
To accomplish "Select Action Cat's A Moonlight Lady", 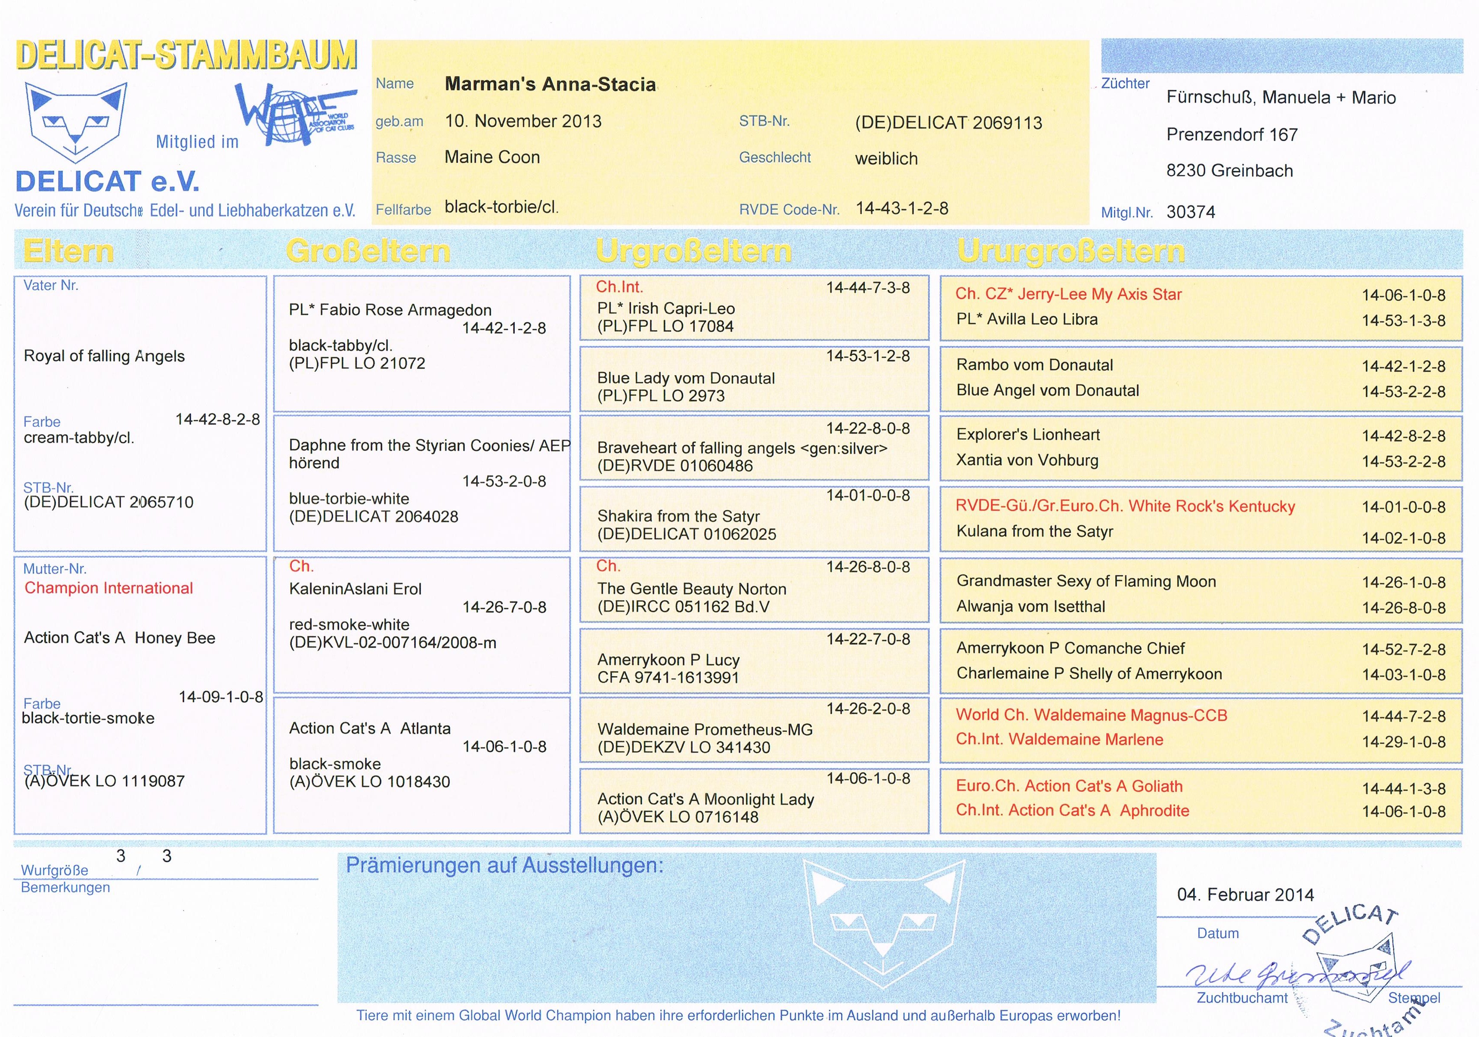I will [706, 799].
